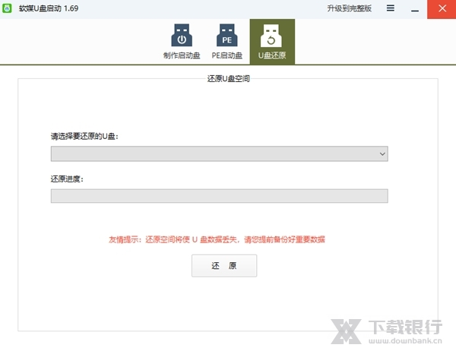Viewport: 456px width, 351px height.
Task: Click the 请选择要还原的U盘 label
Action: [84, 136]
